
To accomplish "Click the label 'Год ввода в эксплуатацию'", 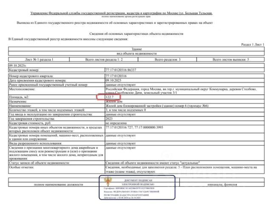I will click(51, 114).
